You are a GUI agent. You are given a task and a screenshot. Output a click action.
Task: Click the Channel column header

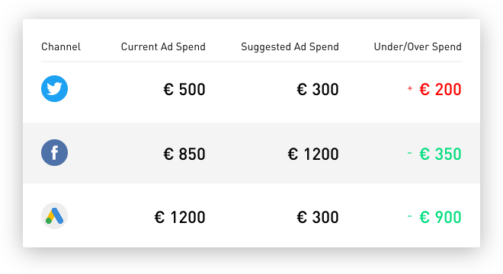click(x=61, y=46)
